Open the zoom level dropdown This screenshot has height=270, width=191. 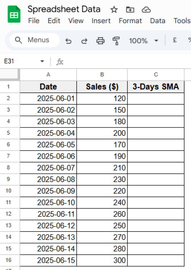pos(139,41)
